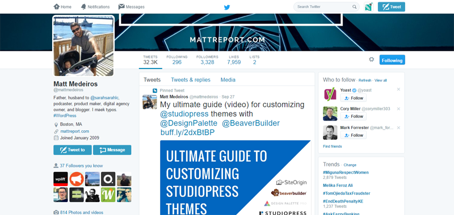
Task: Click the Tweet to button
Action: (73, 150)
